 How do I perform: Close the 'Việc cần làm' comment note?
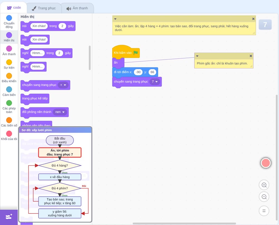[x=253, y=19]
